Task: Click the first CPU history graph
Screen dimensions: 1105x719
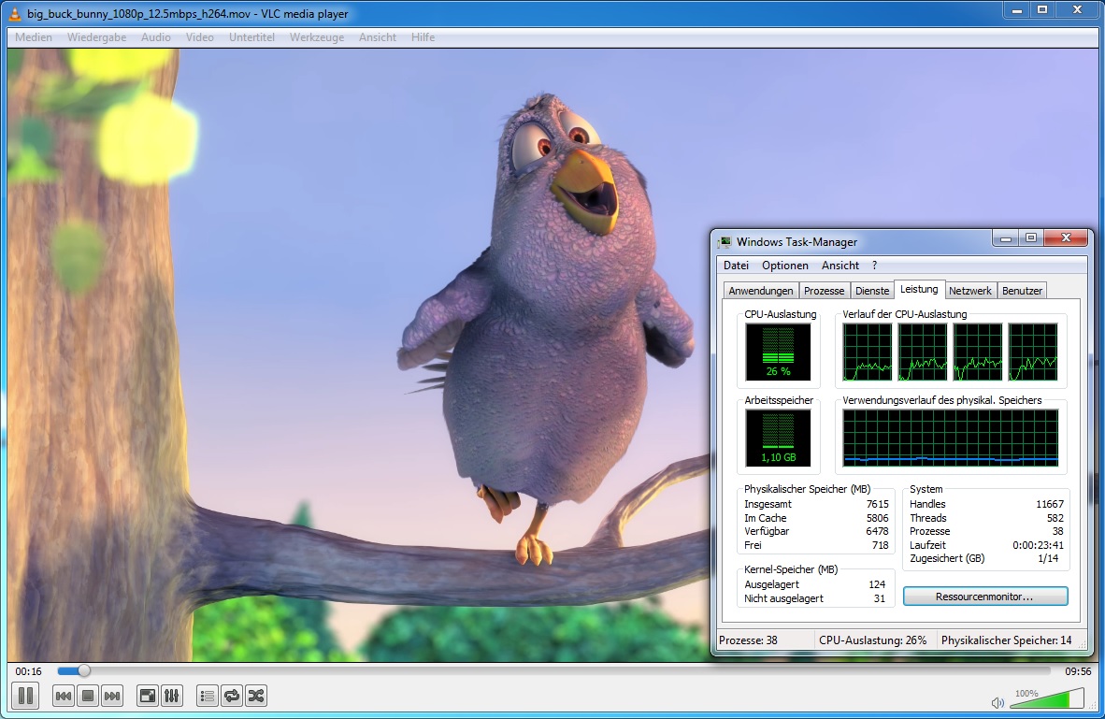Action: click(867, 352)
